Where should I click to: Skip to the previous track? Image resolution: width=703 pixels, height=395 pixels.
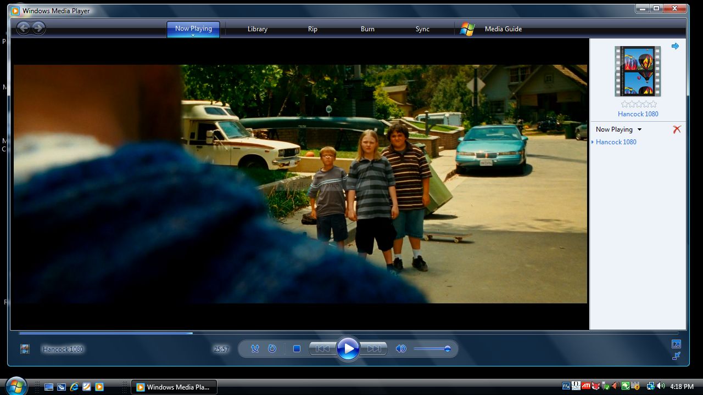point(323,348)
